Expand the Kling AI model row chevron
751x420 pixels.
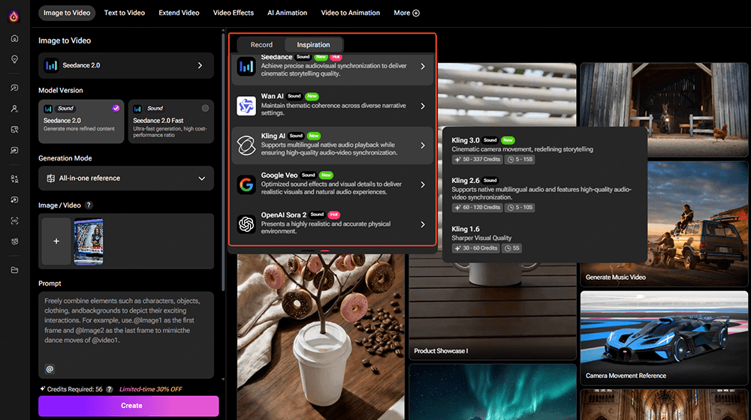coord(423,145)
